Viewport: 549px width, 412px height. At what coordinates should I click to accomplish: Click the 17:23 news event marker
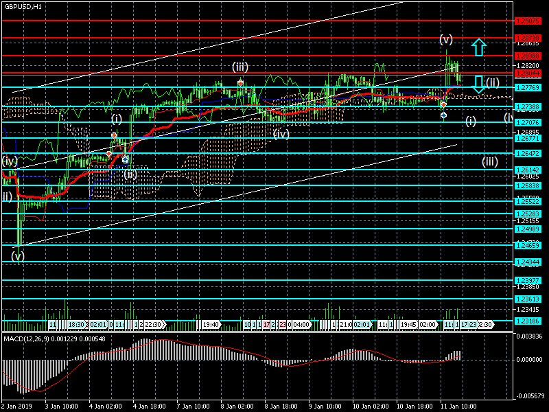pyautogui.click(x=469, y=325)
